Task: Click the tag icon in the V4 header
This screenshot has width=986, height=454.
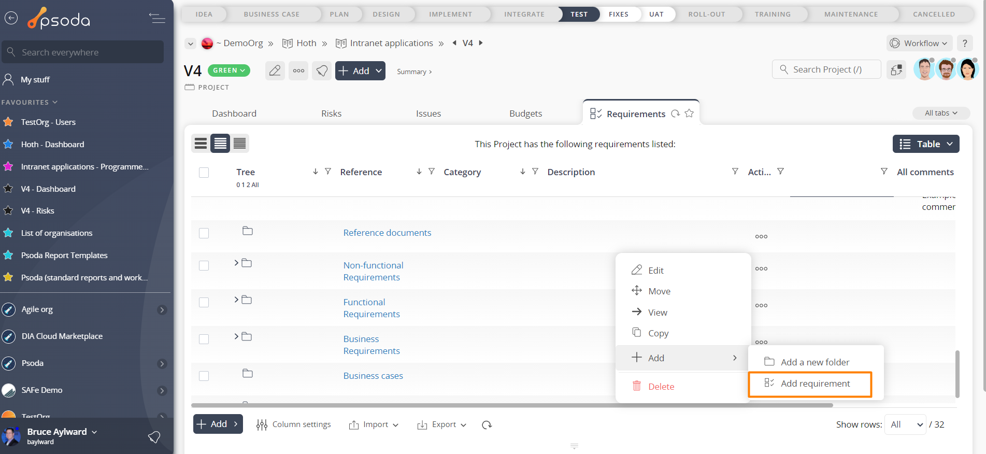Action: [x=322, y=70]
